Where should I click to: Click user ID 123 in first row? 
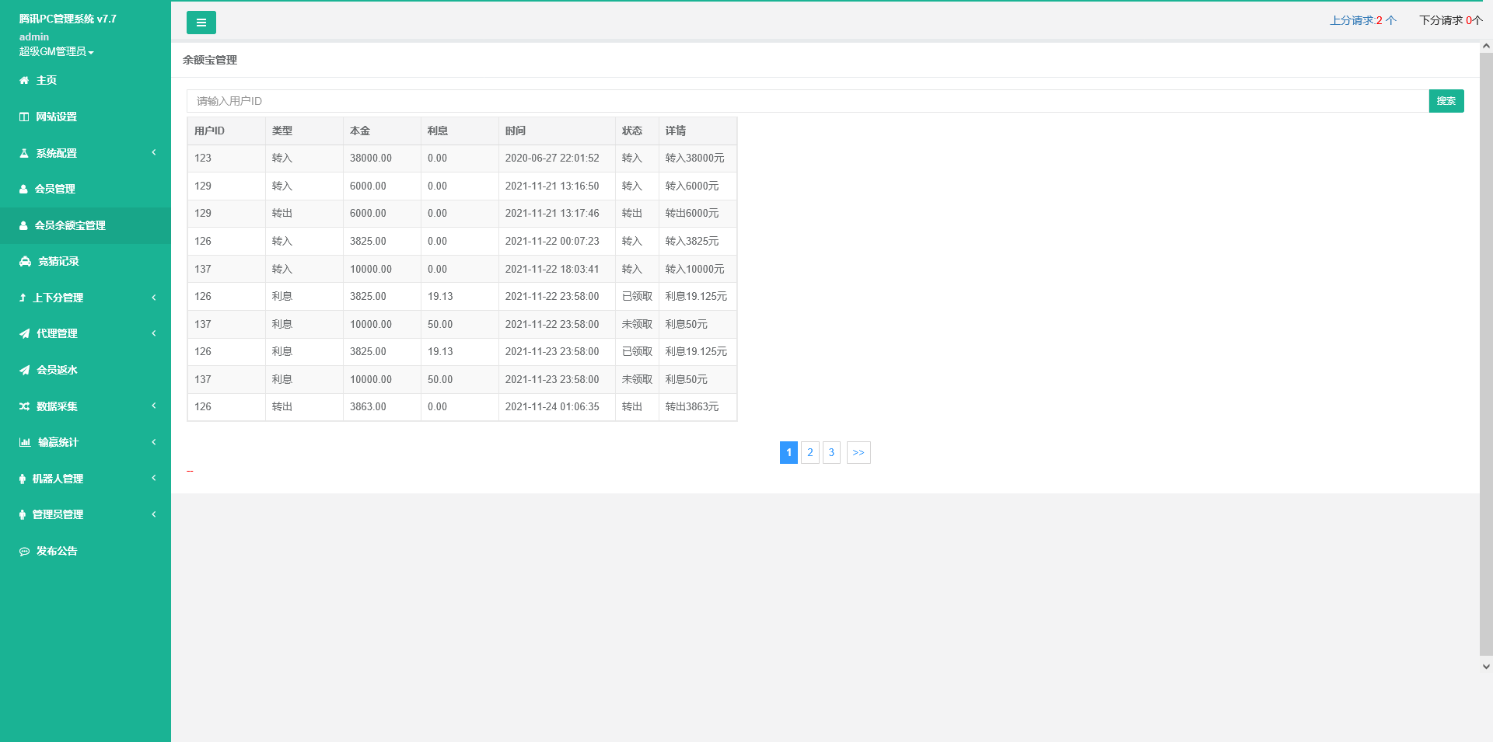[203, 158]
